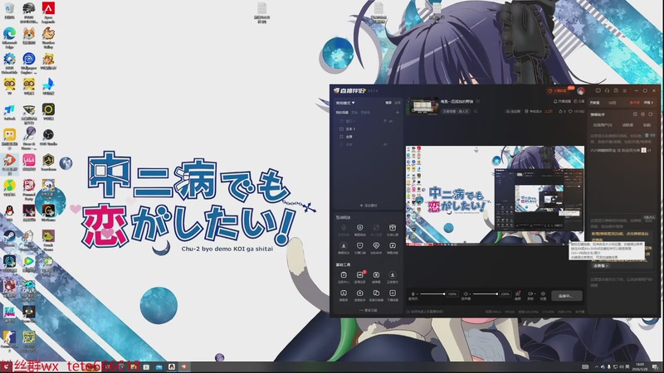Open Wallpaper Engine desktop shortcut
The height and width of the screenshot is (373, 664).
click(29, 63)
